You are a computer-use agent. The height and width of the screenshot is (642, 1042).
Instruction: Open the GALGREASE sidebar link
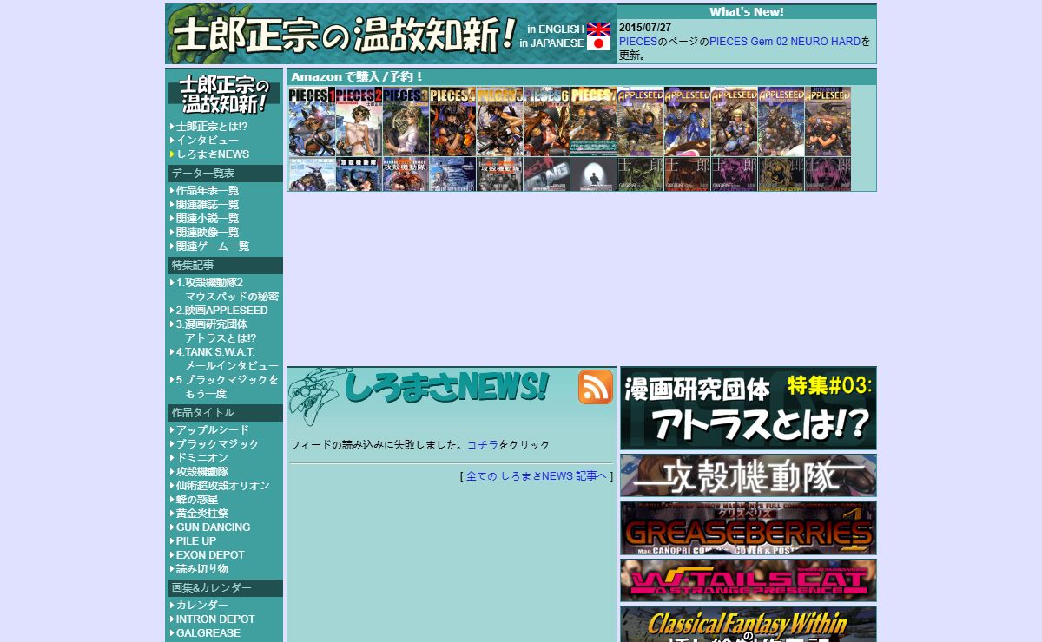coord(208,633)
